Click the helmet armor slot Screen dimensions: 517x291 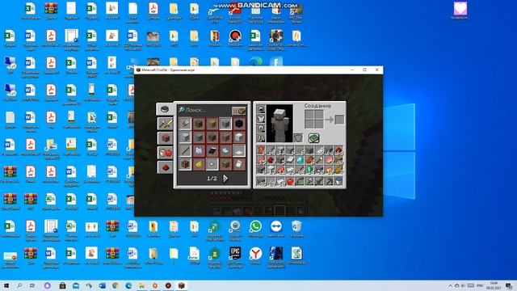[261, 109]
